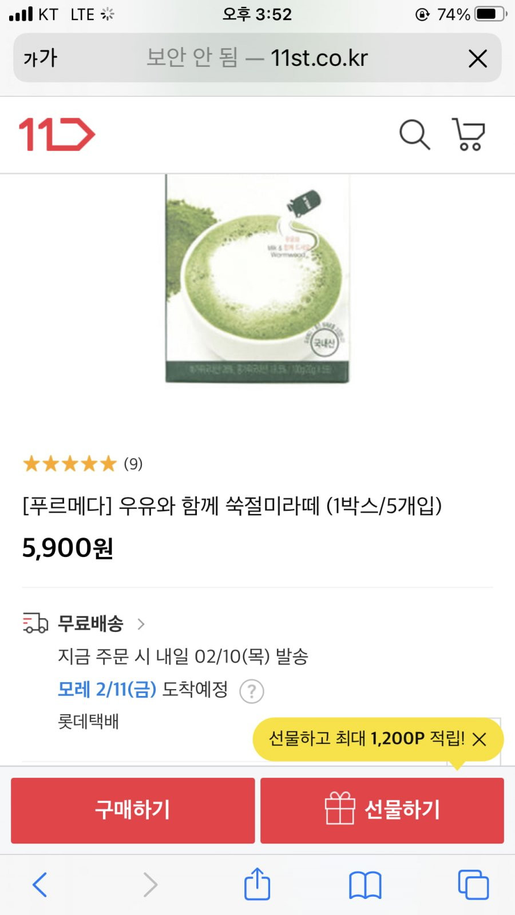Tap Safari forward arrow

coord(150,885)
